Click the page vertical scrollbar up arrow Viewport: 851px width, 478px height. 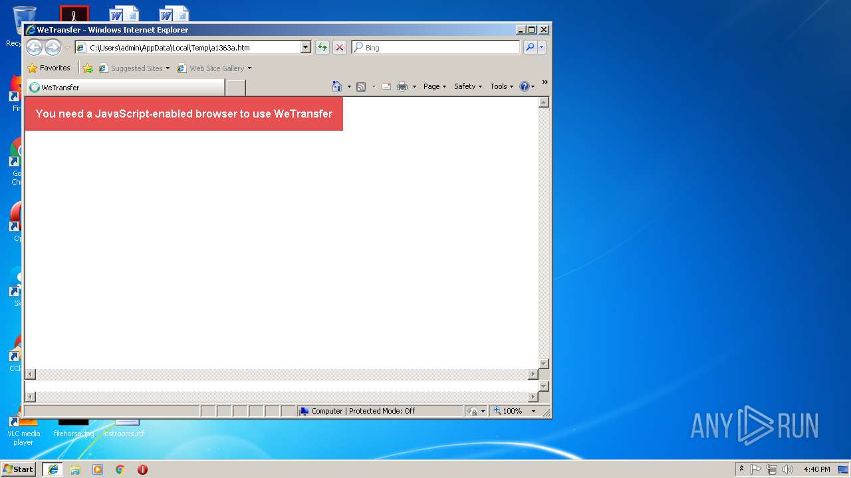click(544, 102)
